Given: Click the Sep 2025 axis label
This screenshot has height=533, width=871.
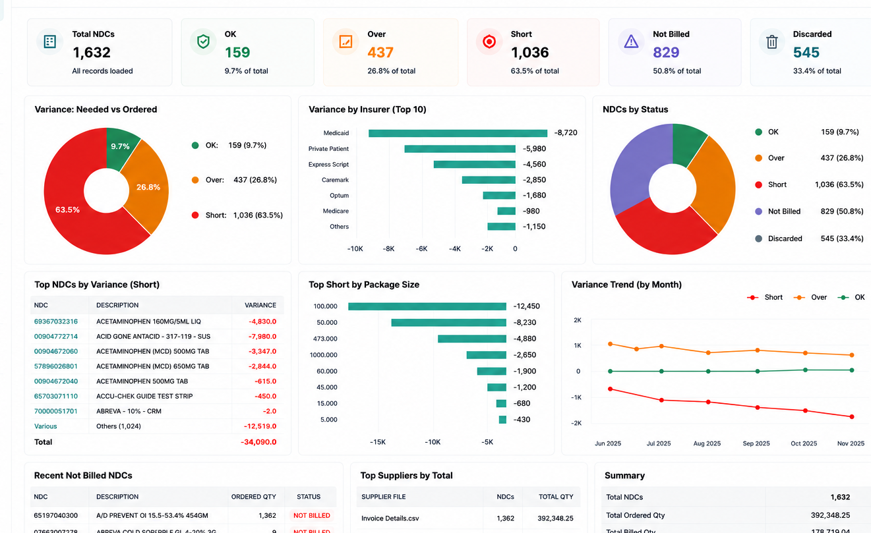Looking at the screenshot, I should (756, 443).
